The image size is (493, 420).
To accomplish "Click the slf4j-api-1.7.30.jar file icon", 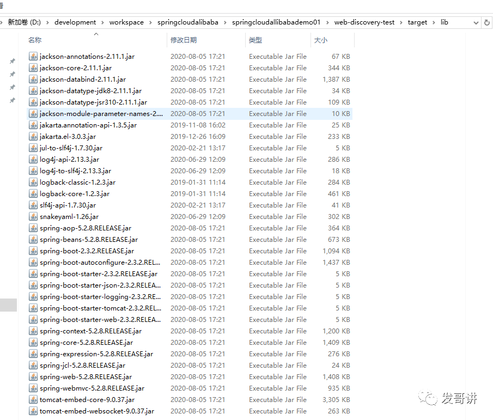I will (x=33, y=205).
